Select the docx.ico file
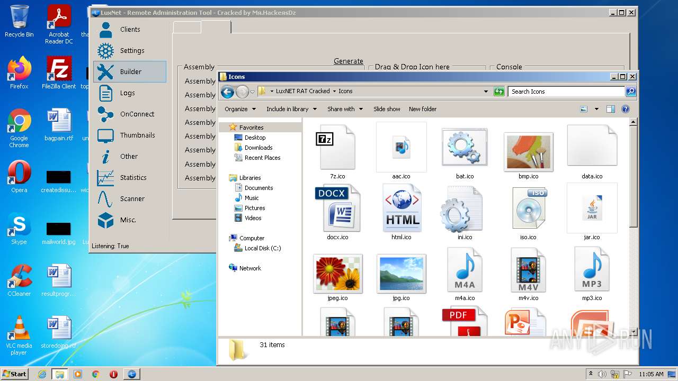The height and width of the screenshot is (381, 678). pyautogui.click(x=337, y=212)
